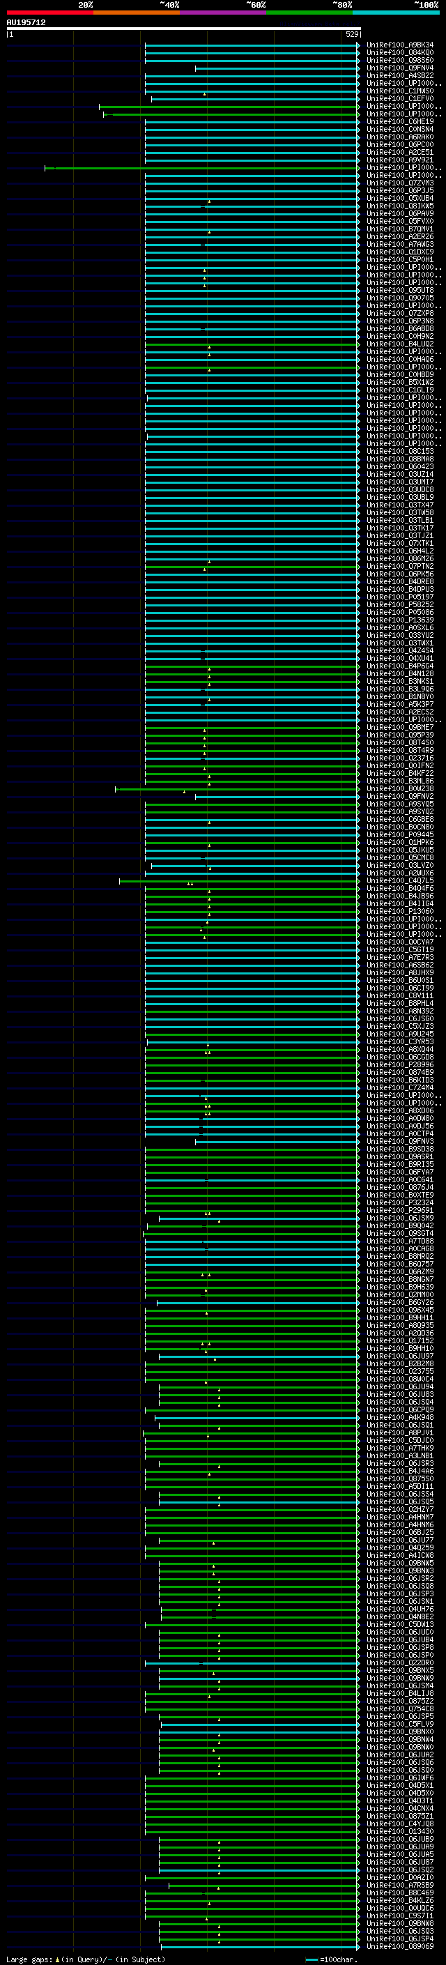The height and width of the screenshot is (1965, 446).
Task: Select hit label UniRef100_P28996
Action: [x=400, y=1065]
